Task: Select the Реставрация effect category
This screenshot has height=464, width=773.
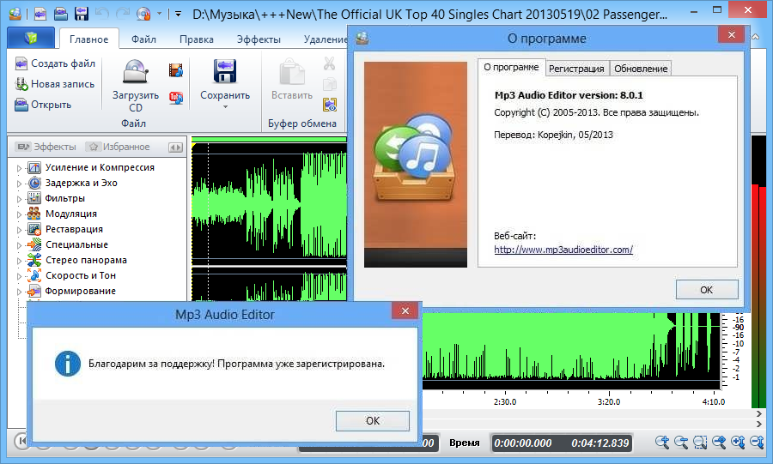Action: click(x=74, y=229)
